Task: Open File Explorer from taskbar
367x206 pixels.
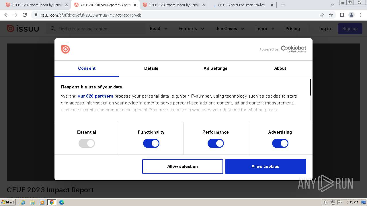Action: pyautogui.click(x=32, y=202)
